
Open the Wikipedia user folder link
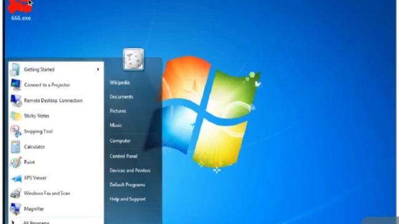click(x=120, y=83)
